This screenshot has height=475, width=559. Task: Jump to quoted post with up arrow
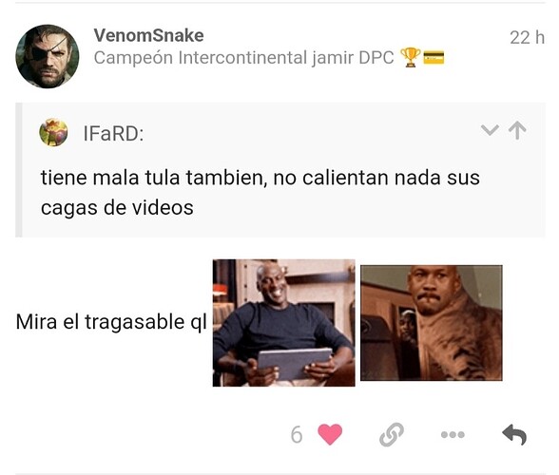click(x=517, y=130)
